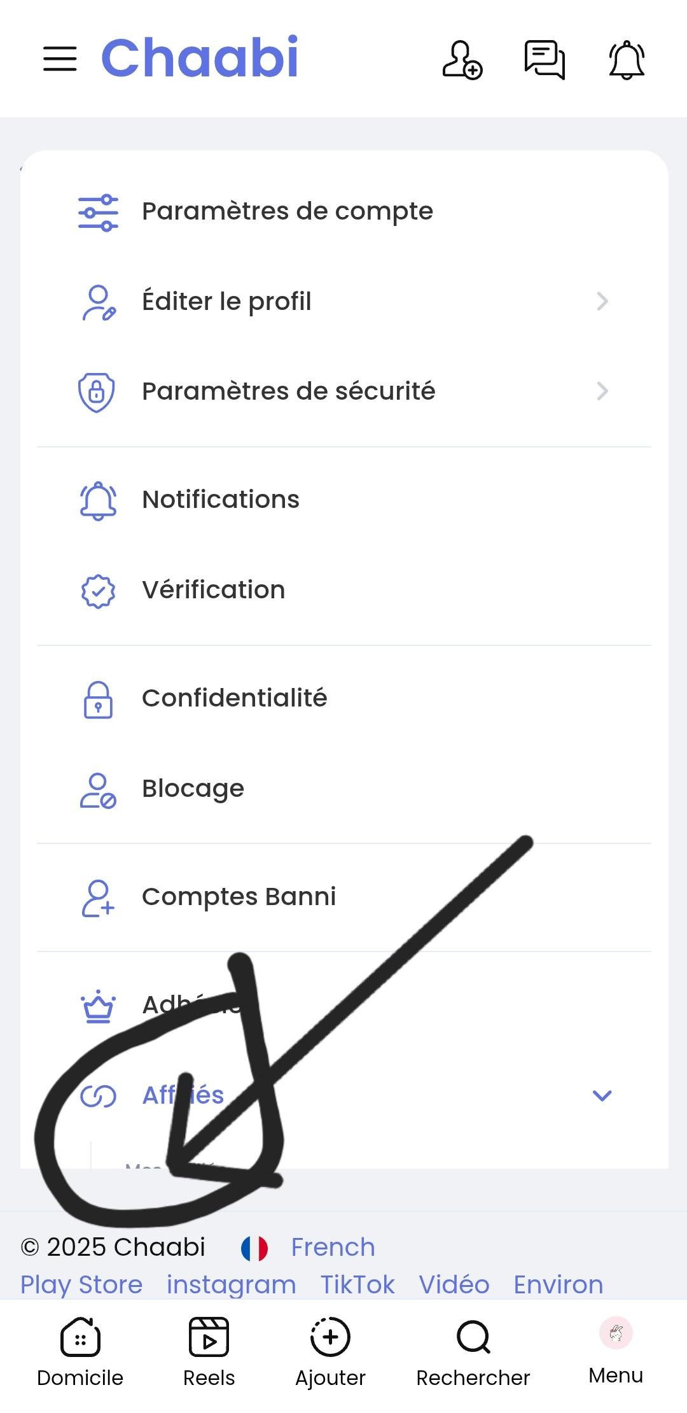This screenshot has width=687, height=1413.
Task: Select the Blocage menu item
Action: point(193,789)
